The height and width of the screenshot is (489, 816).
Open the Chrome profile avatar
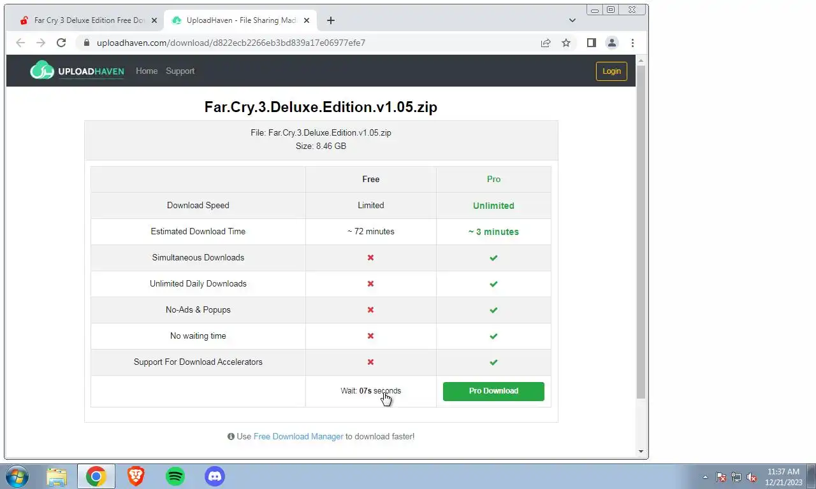point(612,43)
